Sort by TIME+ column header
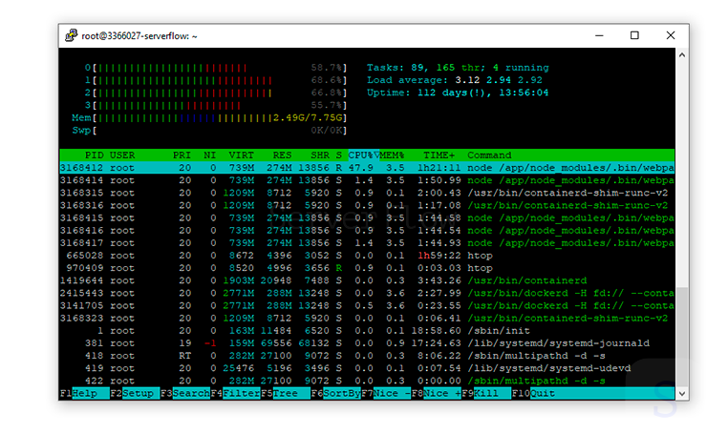This screenshot has height=434, width=728. pyautogui.click(x=439, y=155)
